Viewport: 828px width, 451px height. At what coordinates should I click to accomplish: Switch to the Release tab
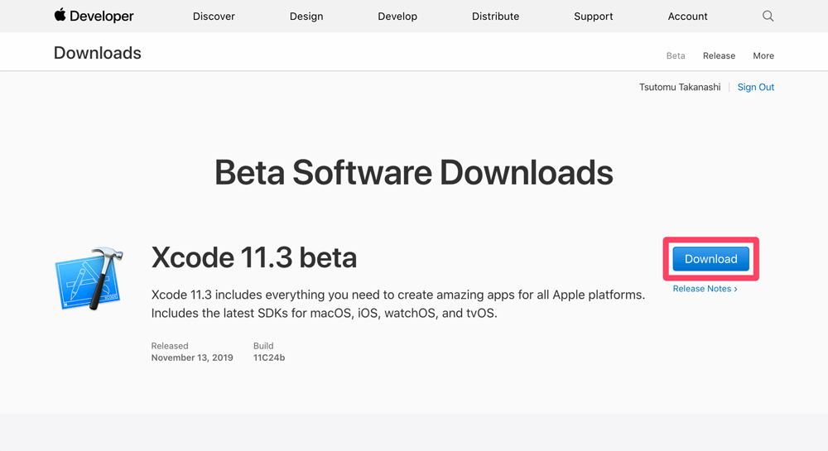(x=719, y=56)
